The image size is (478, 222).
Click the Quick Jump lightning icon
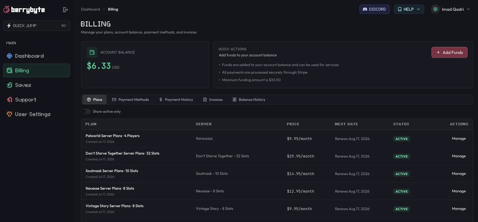9,26
